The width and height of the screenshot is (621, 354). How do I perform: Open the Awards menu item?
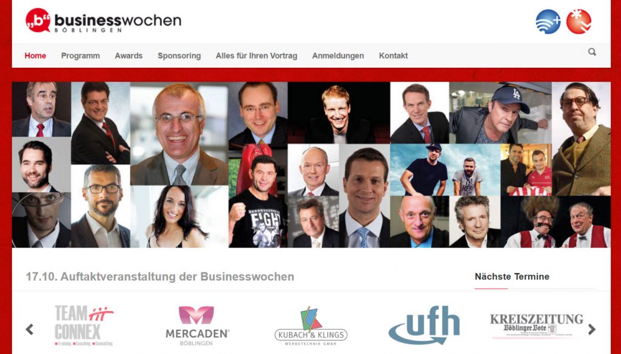click(129, 56)
